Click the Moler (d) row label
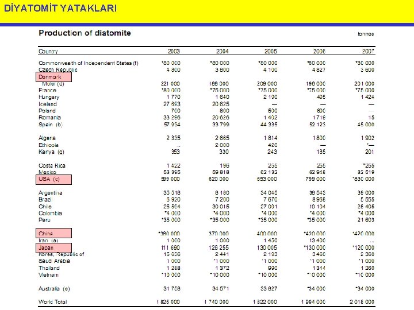Image resolution: width=414 pixels, height=310 pixels. (53, 84)
